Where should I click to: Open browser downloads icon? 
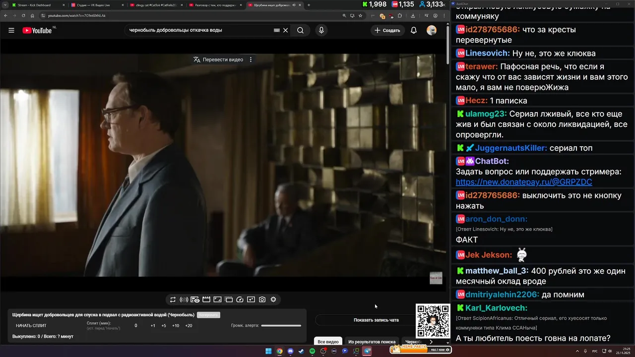point(413,16)
